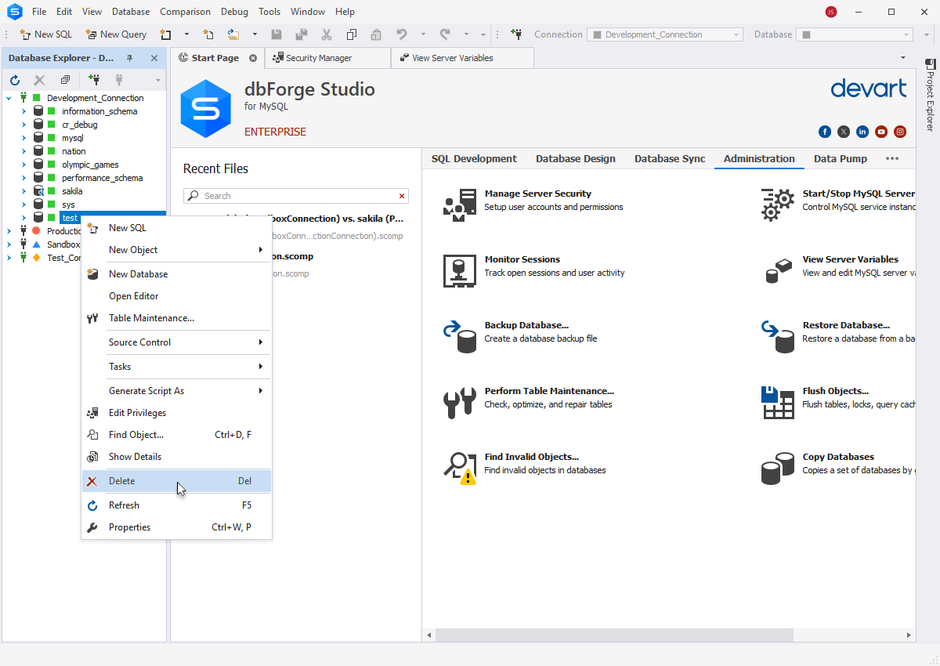Viewport: 940px width, 666px height.
Task: Refresh the Database Explorer tree
Action: (x=15, y=80)
